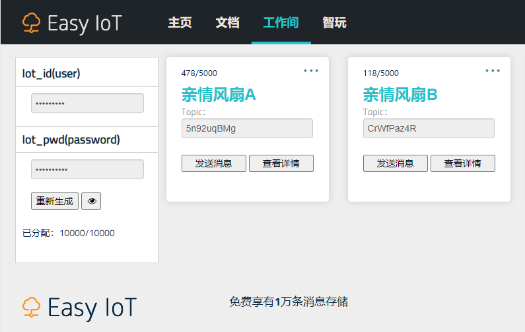Click the 免费享有1万条消息存储 footer text
This screenshot has width=525, height=332.
coord(289,302)
